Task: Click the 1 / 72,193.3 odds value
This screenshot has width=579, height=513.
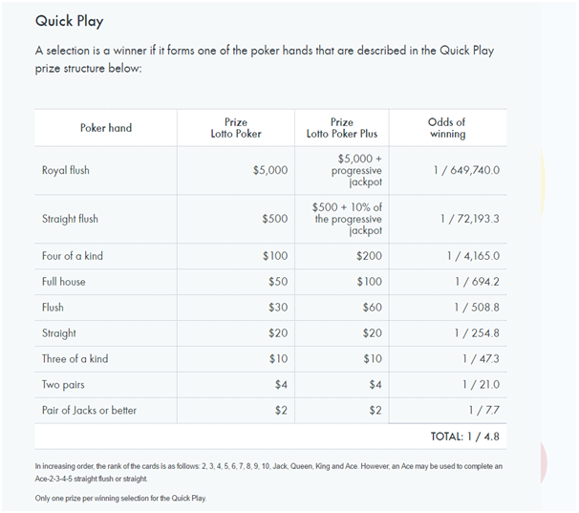Action: (469, 219)
